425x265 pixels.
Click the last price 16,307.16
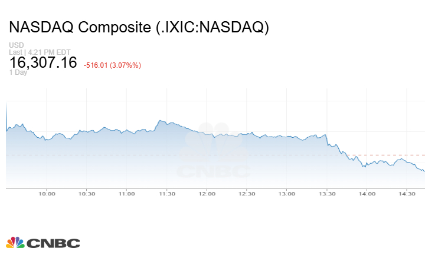[x=43, y=62]
